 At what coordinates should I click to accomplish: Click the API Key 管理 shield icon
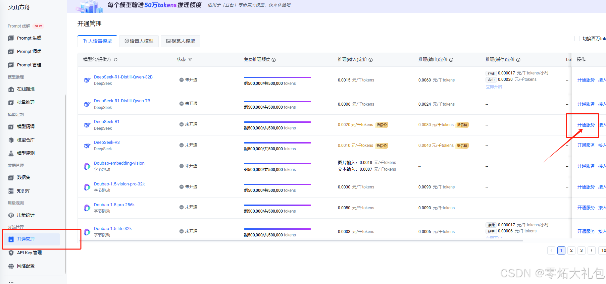[x=11, y=253]
